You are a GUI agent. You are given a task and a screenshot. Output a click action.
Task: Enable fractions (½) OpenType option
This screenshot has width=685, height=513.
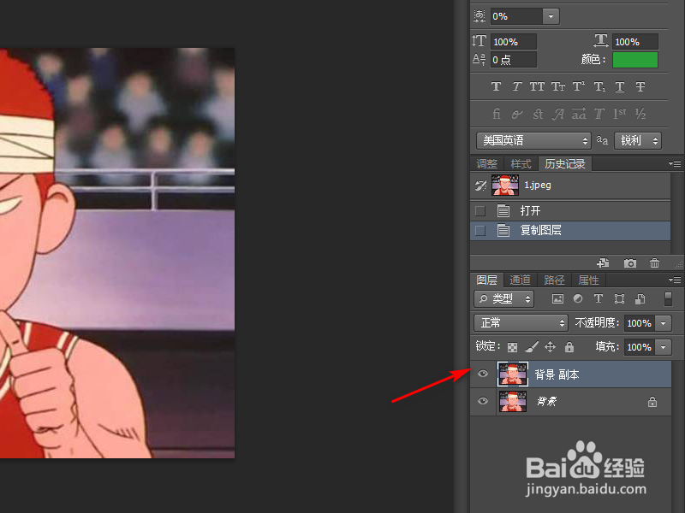[640, 114]
